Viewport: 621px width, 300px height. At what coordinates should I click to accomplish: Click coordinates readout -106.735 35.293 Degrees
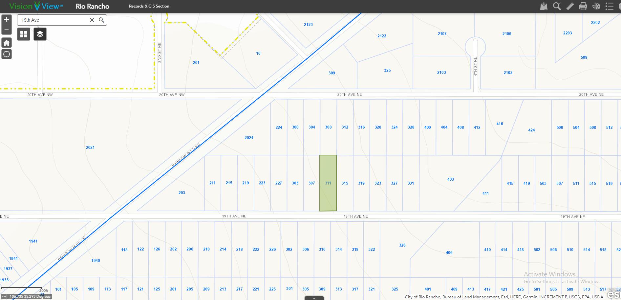[29, 296]
